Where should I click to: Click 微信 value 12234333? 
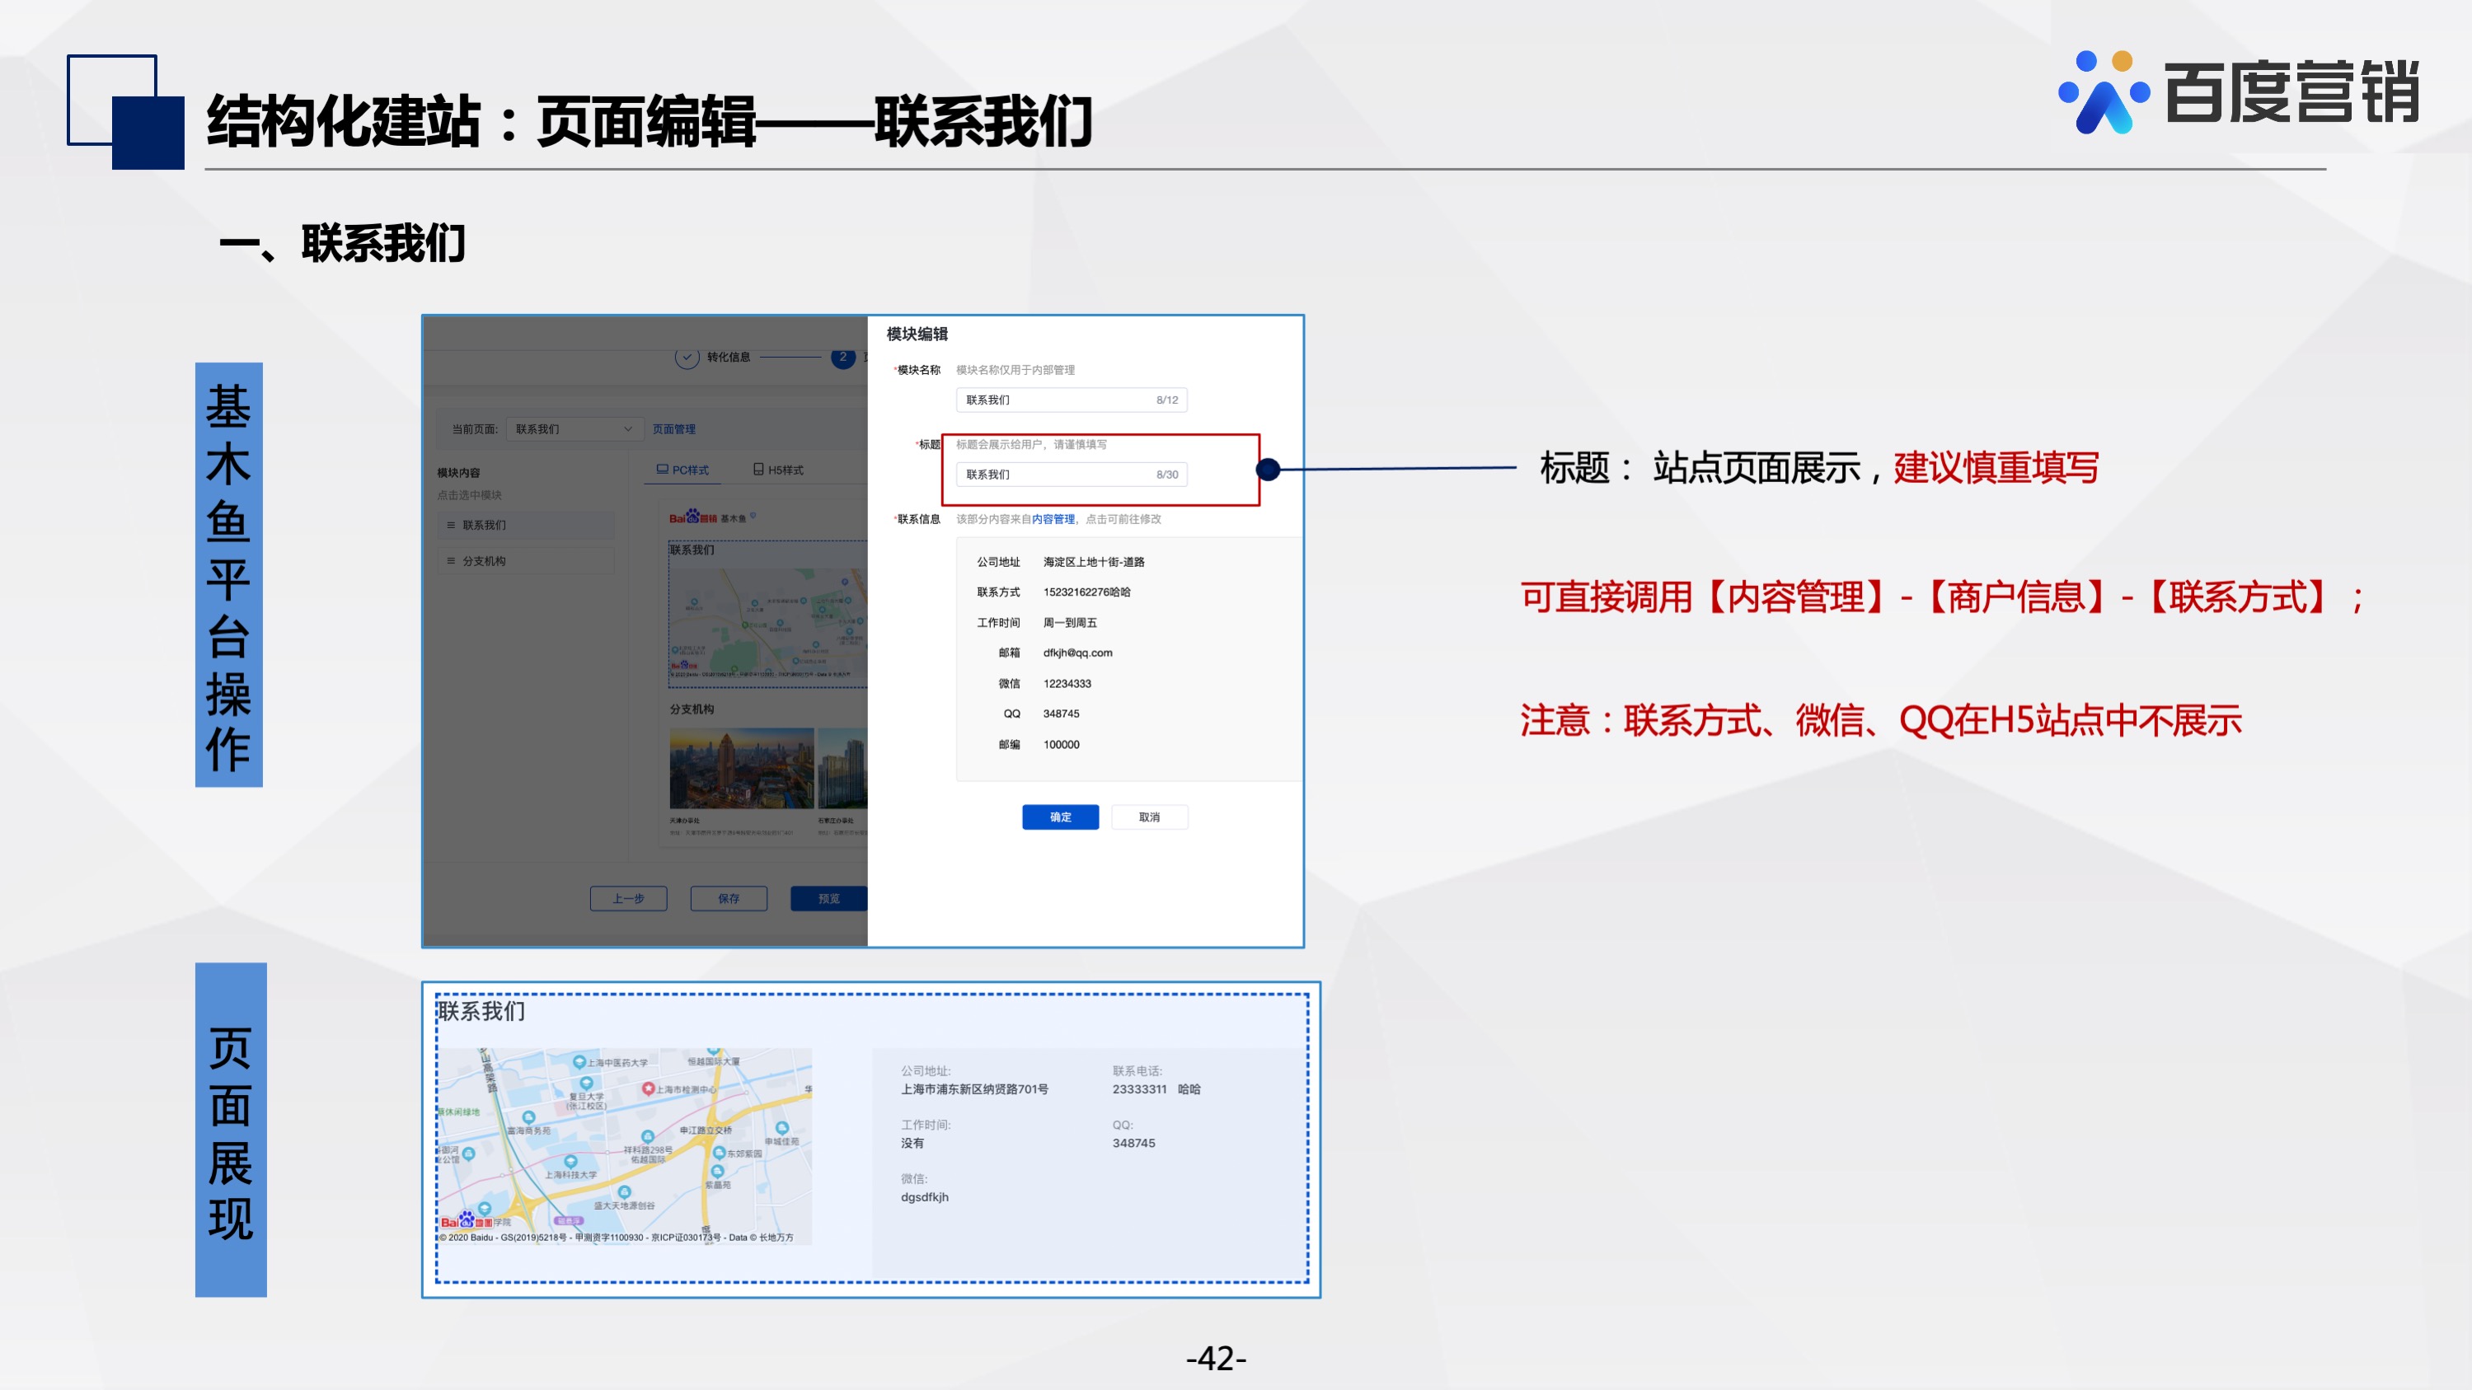pos(1067,683)
